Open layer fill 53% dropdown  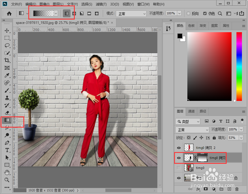pos(241,138)
